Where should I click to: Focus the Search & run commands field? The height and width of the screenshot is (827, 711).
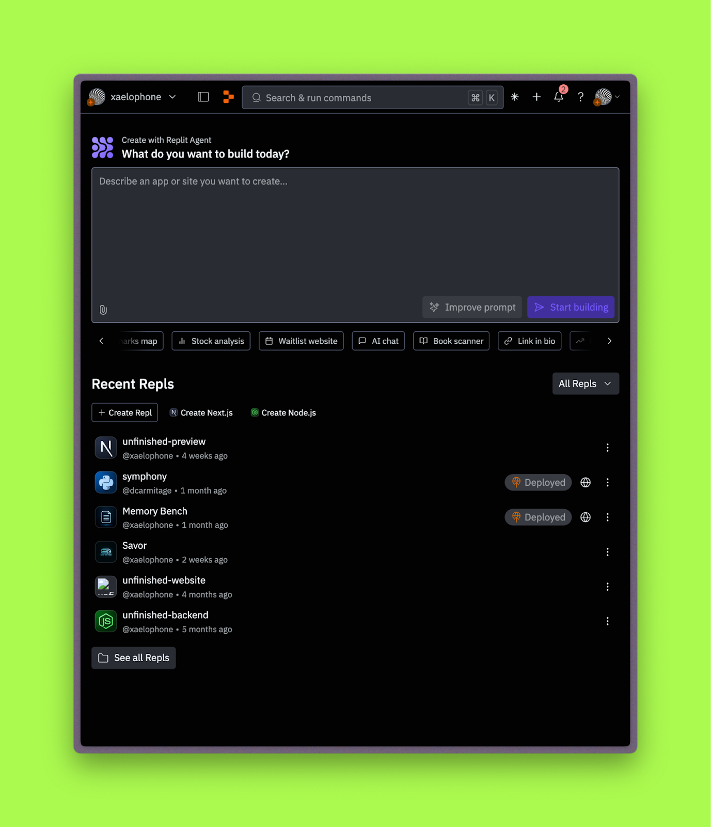point(372,97)
